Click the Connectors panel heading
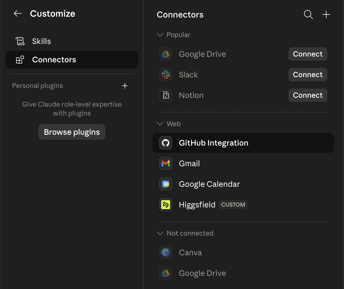344x289 pixels. pos(180,15)
